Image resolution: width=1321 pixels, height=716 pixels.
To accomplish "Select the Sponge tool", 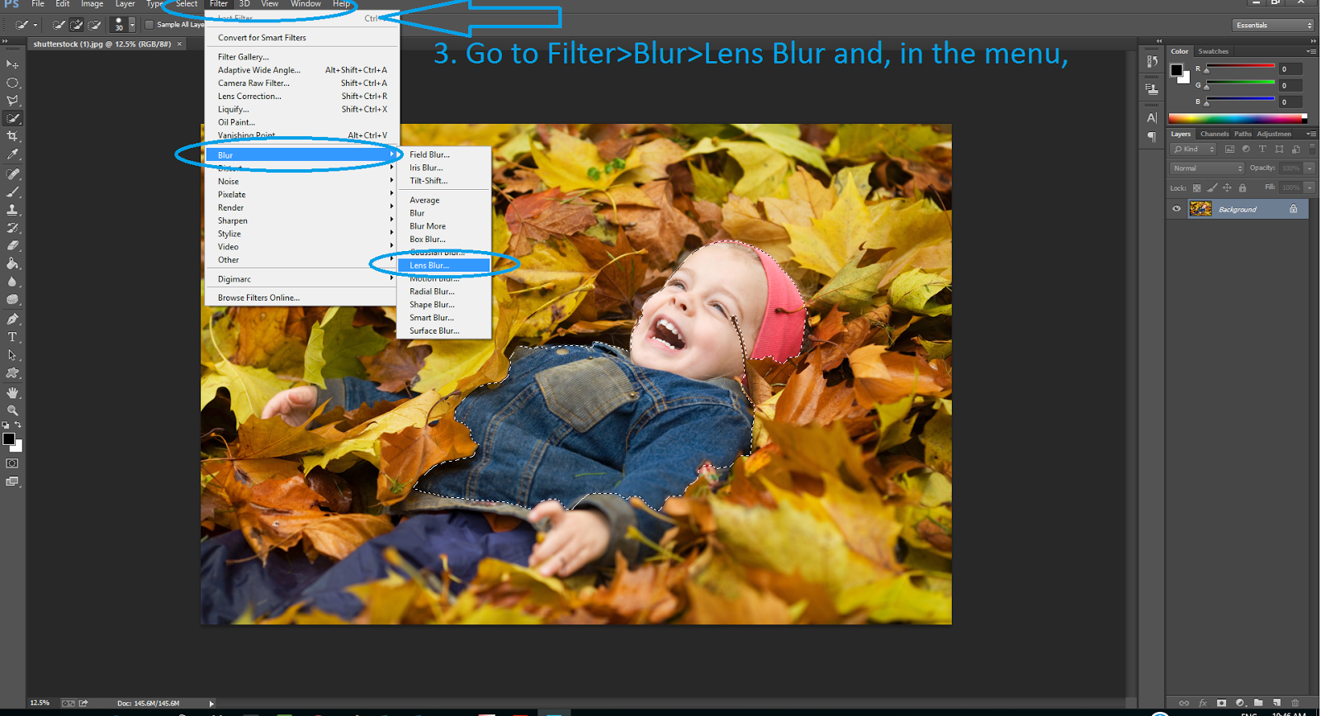I will point(12,300).
